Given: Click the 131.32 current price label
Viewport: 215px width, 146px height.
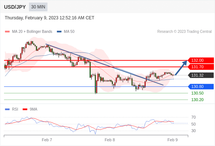Looking at the screenshot, I should point(201,75).
